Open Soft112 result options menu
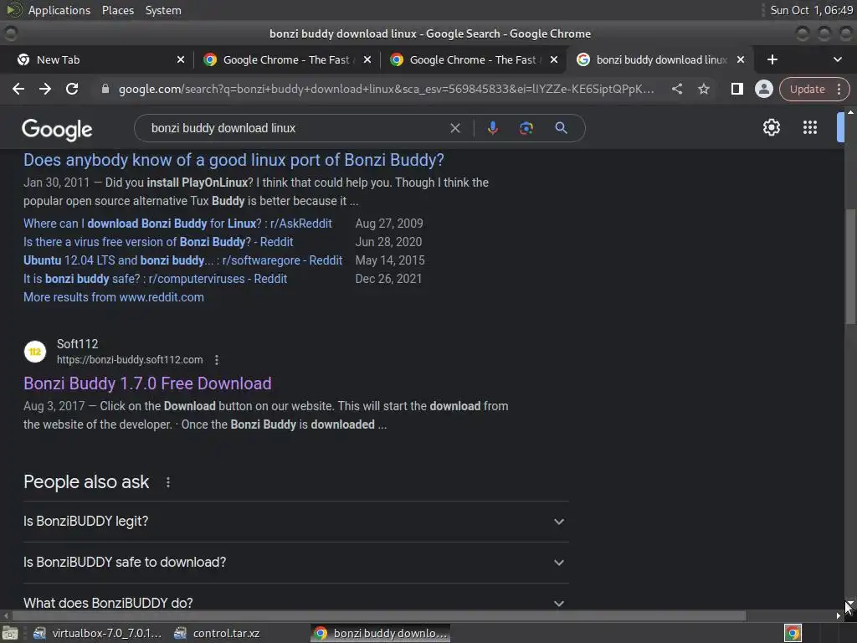The width and height of the screenshot is (857, 643). click(217, 360)
